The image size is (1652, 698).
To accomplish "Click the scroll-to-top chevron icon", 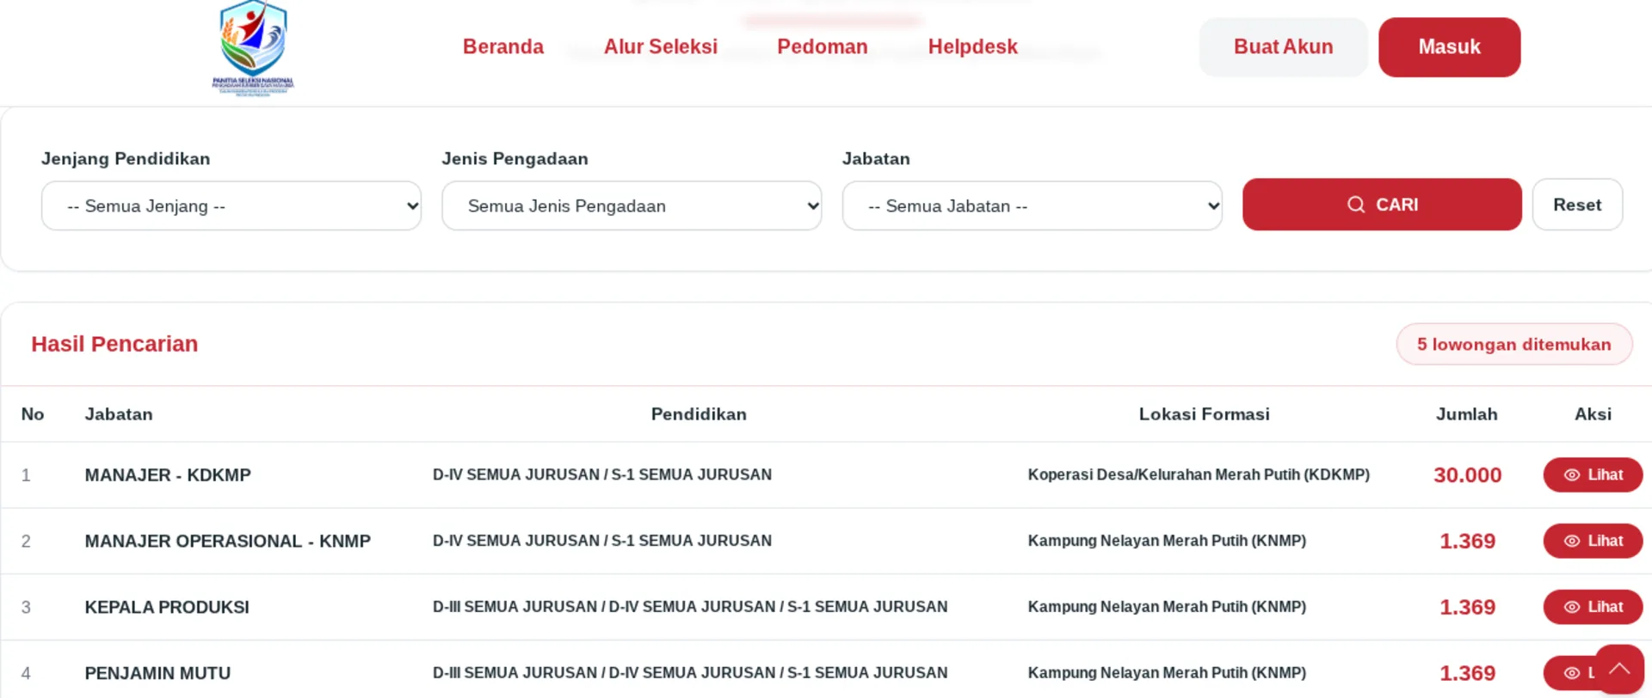I will [x=1619, y=669].
